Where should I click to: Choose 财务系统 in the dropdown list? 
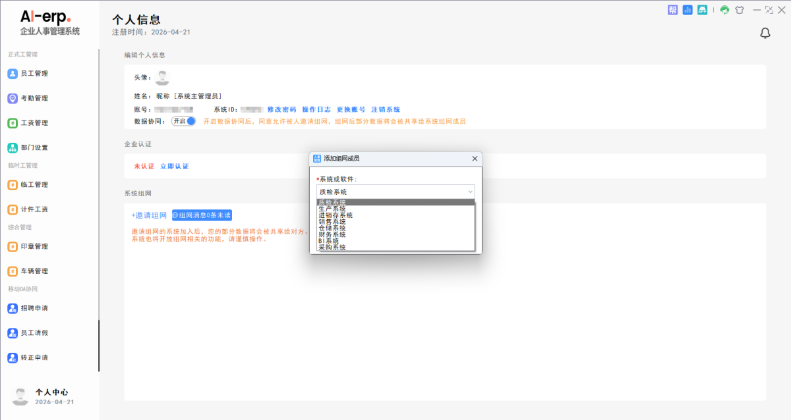pyautogui.click(x=332, y=234)
